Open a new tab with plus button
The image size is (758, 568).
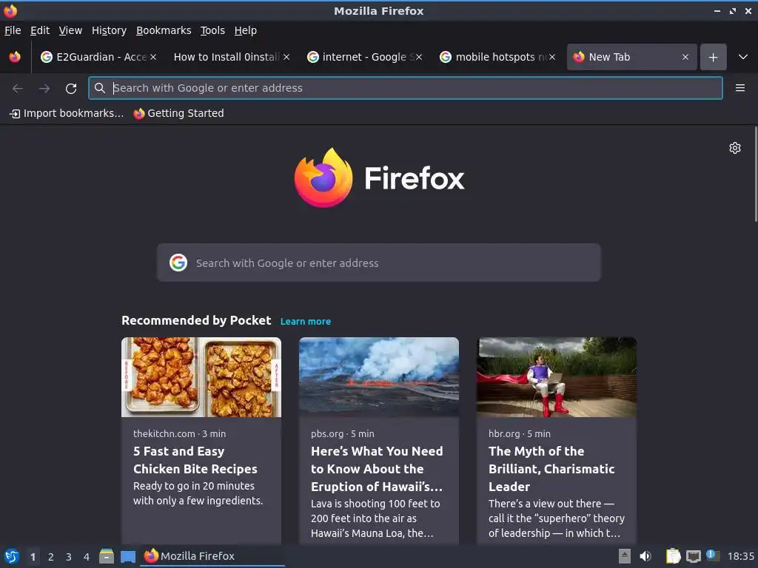(713, 57)
